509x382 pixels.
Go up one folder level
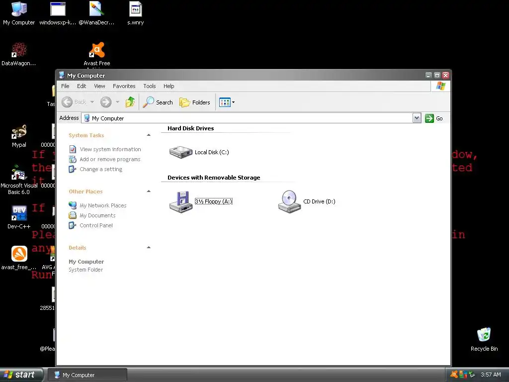[x=130, y=102]
